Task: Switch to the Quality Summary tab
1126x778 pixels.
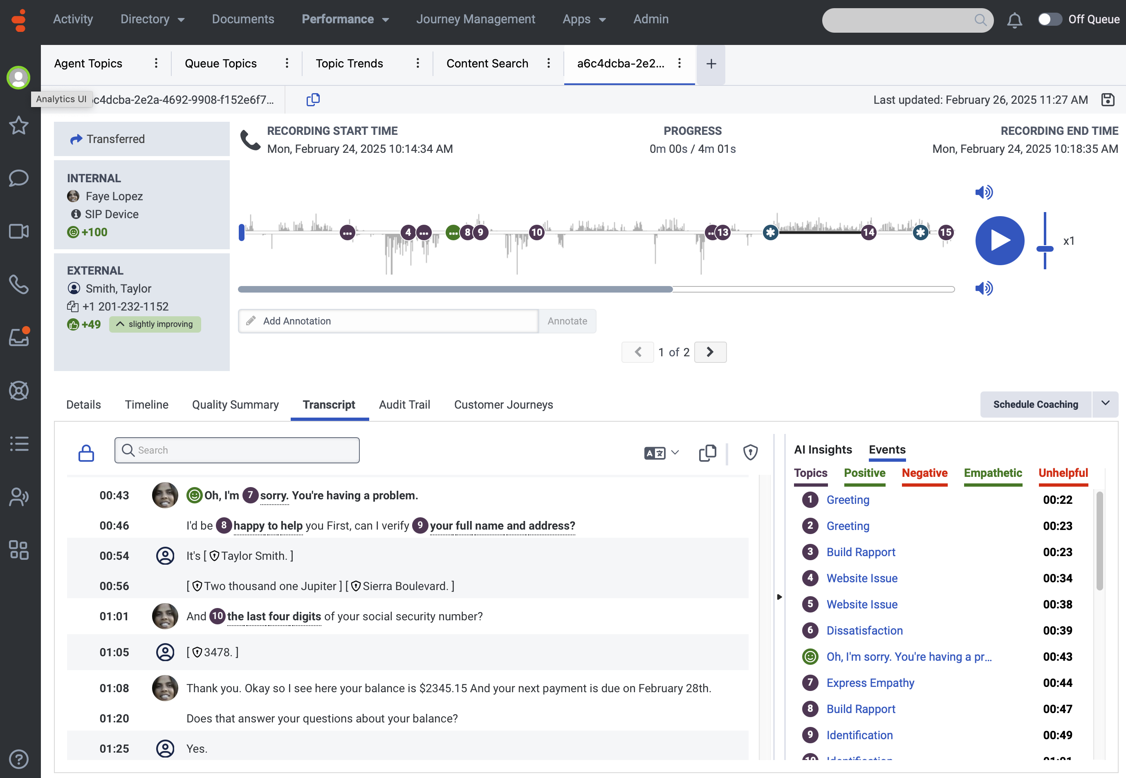Action: (235, 405)
